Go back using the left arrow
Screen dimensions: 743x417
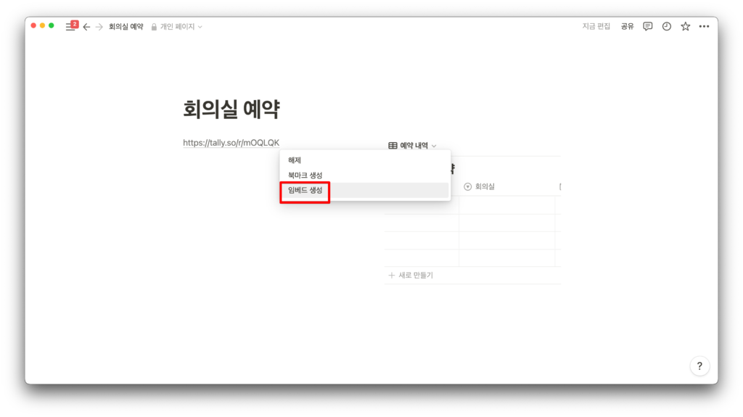(86, 27)
